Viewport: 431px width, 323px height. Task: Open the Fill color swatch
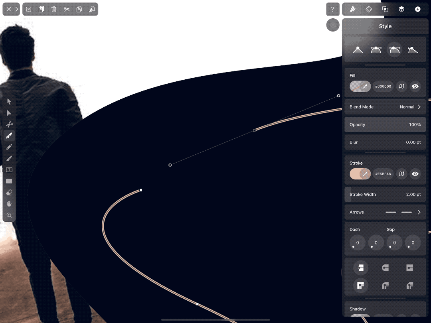(360, 86)
